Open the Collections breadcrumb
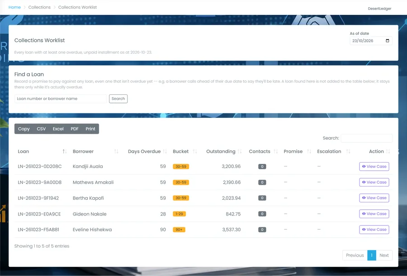This screenshot has width=407, height=276. point(39,7)
